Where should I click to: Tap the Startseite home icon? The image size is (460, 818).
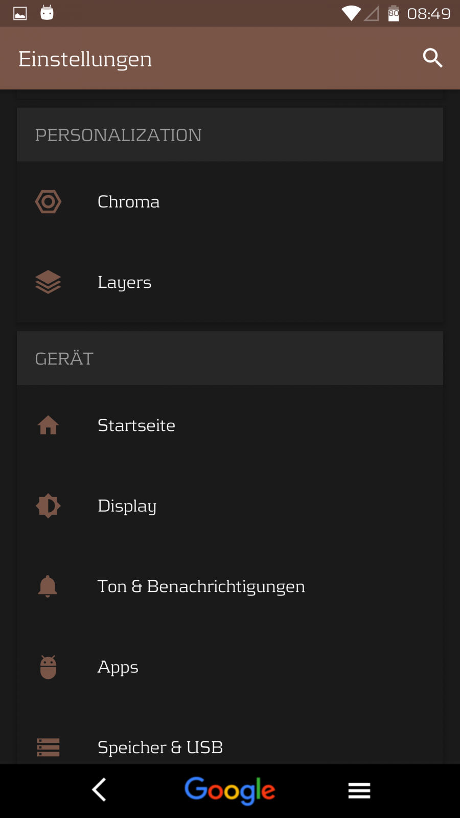(48, 425)
